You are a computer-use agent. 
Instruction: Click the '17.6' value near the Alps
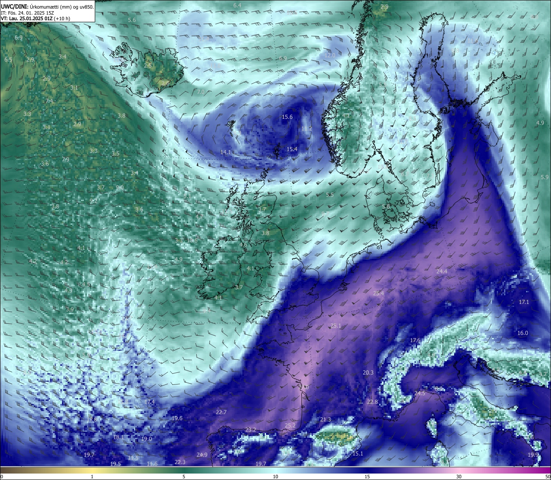pos(415,341)
